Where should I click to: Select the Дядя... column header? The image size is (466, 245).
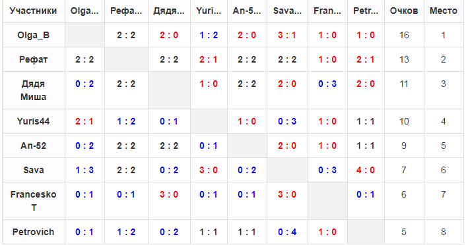pos(169,11)
